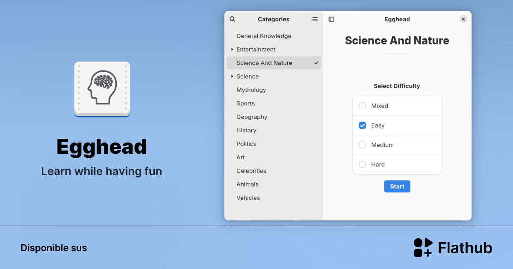This screenshot has height=269, width=513.
Task: Click the Egghead brain app icon
Action: pos(102,88)
